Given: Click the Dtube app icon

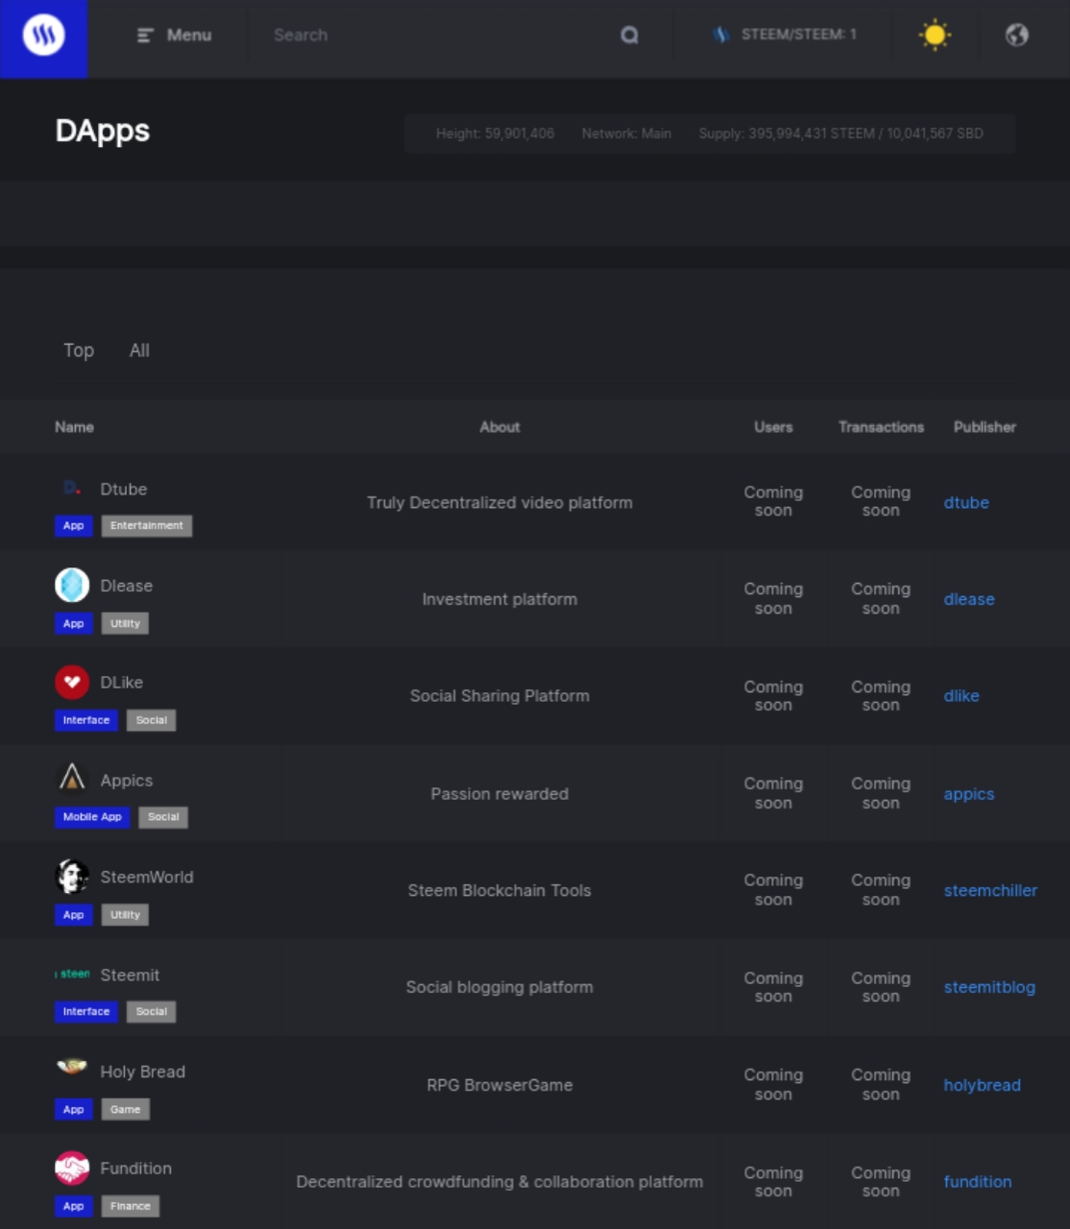Looking at the screenshot, I should click(x=72, y=488).
